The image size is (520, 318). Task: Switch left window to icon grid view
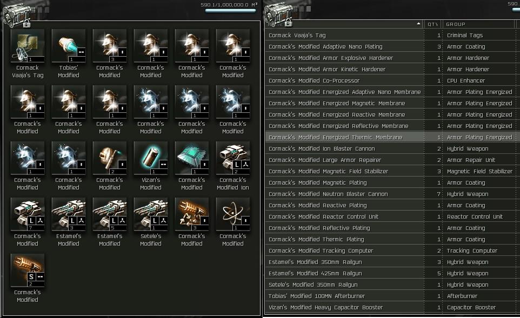tap(33, 10)
